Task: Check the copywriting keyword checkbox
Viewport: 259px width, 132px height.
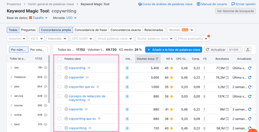Action: click(59, 68)
